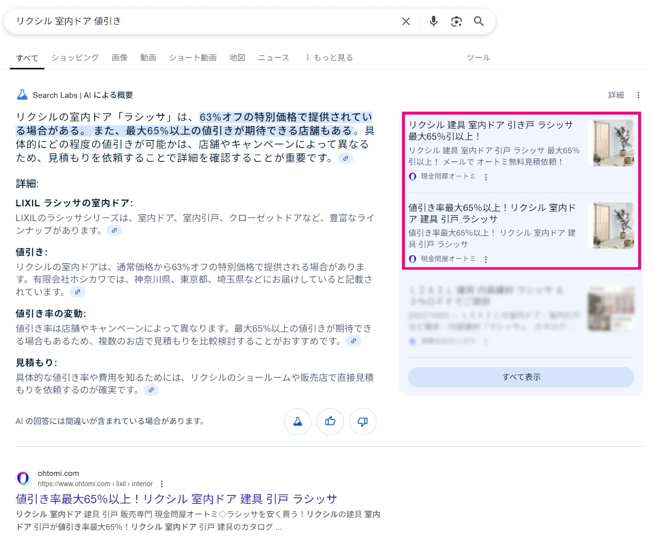
Task: Click 現金問屋オートミ favicon in first card
Action: click(412, 177)
